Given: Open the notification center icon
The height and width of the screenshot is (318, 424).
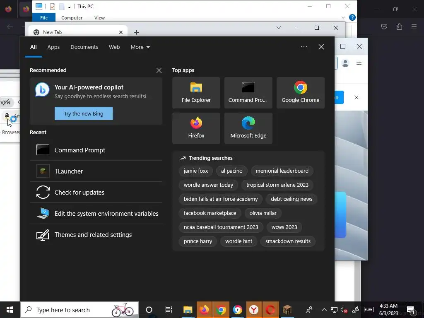Looking at the screenshot, I should click(411, 310).
